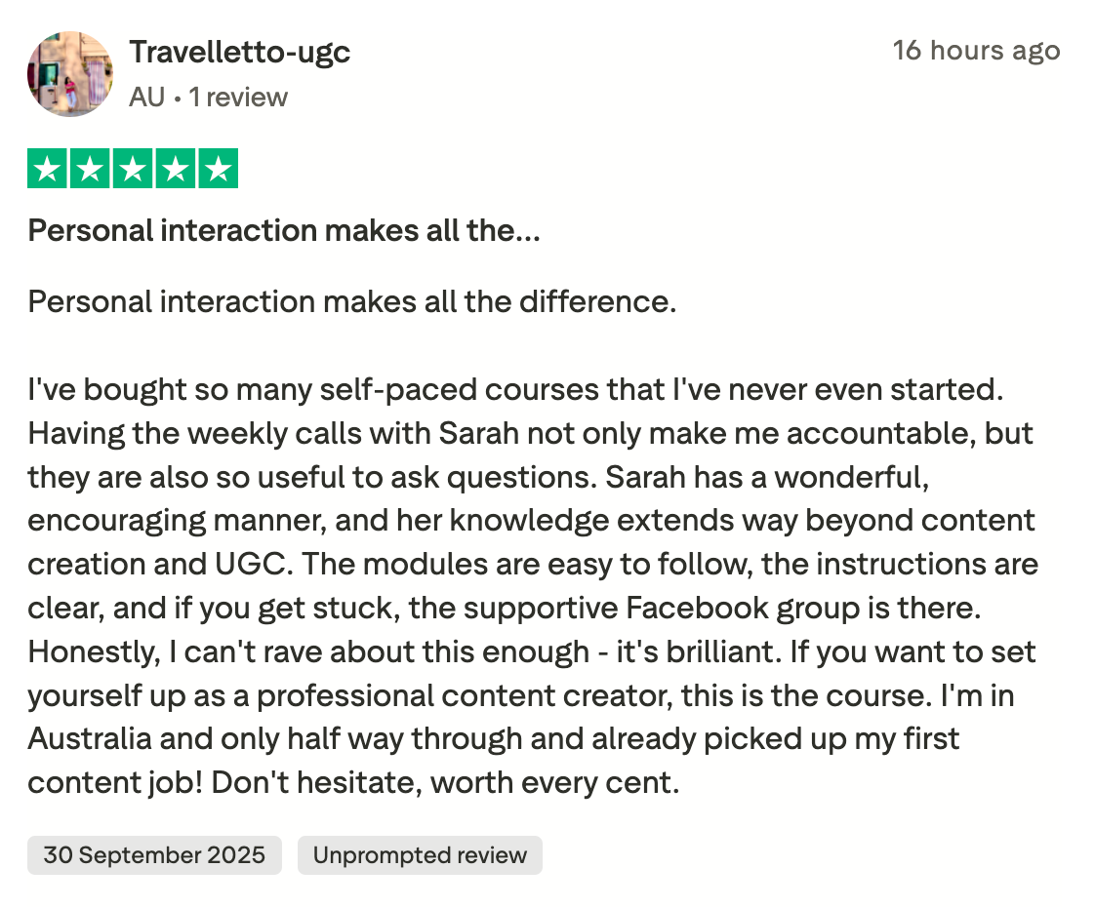Click the Travelletto-ugc profile avatar
The image size is (1095, 907).
click(x=70, y=73)
